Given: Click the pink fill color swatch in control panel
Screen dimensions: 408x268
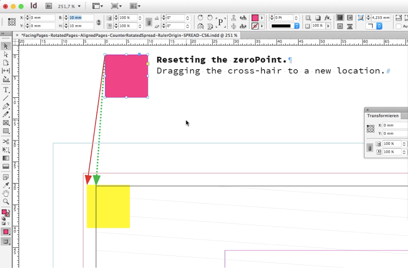Looking at the screenshot, I should click(x=254, y=18).
